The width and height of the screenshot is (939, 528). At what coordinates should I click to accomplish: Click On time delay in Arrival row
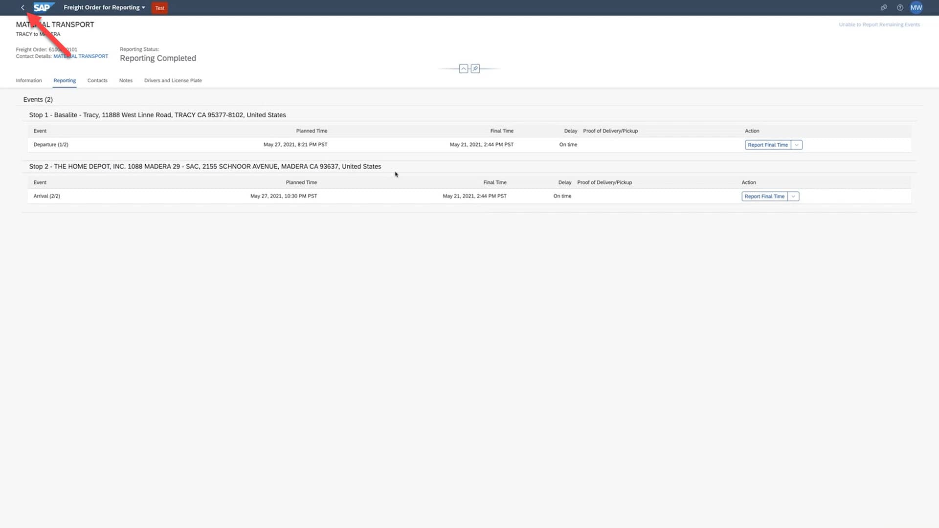coord(562,196)
